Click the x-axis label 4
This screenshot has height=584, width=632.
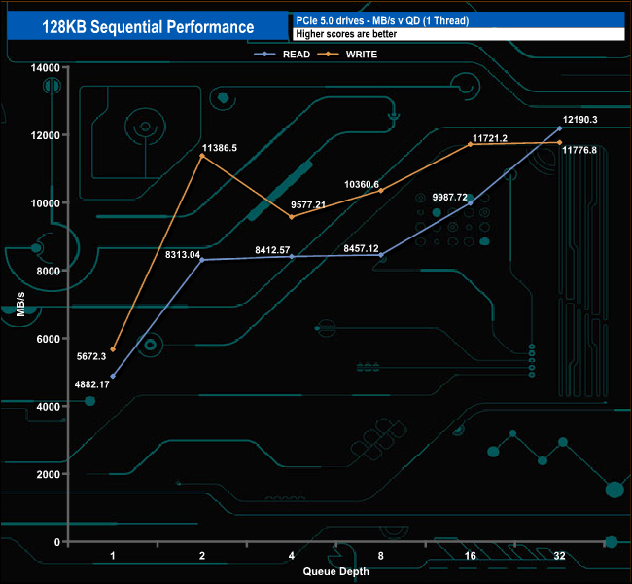pos(292,556)
